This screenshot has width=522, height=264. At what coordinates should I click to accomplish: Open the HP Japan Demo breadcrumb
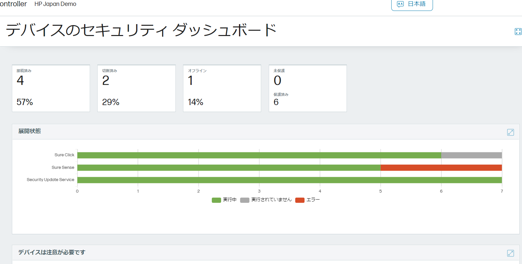(x=55, y=4)
